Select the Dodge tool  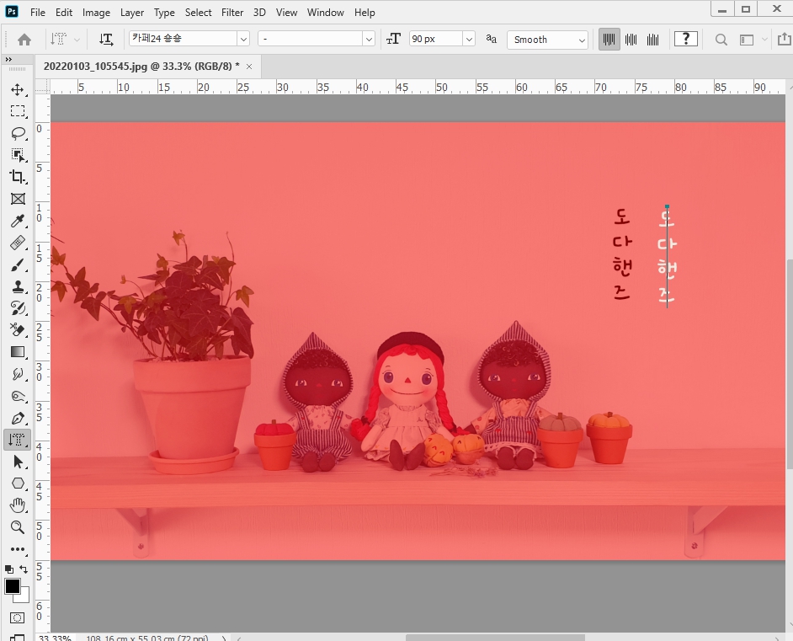18,396
